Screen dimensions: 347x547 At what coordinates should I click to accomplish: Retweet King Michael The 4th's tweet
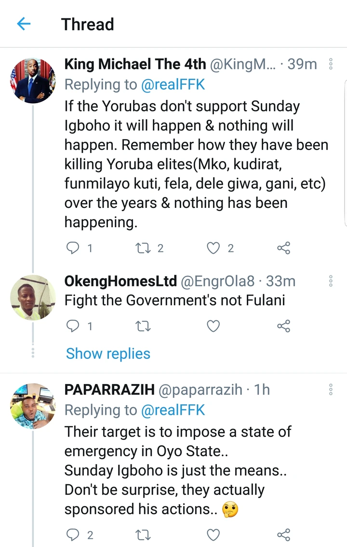[x=143, y=248]
